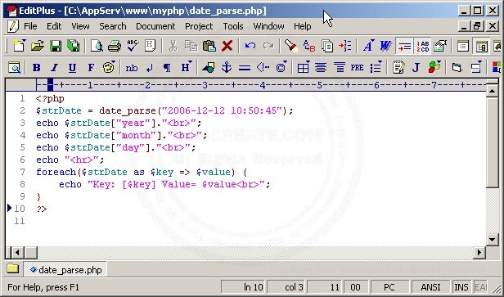Insert anchor link tag
The image size is (504, 297).
coord(227,67)
